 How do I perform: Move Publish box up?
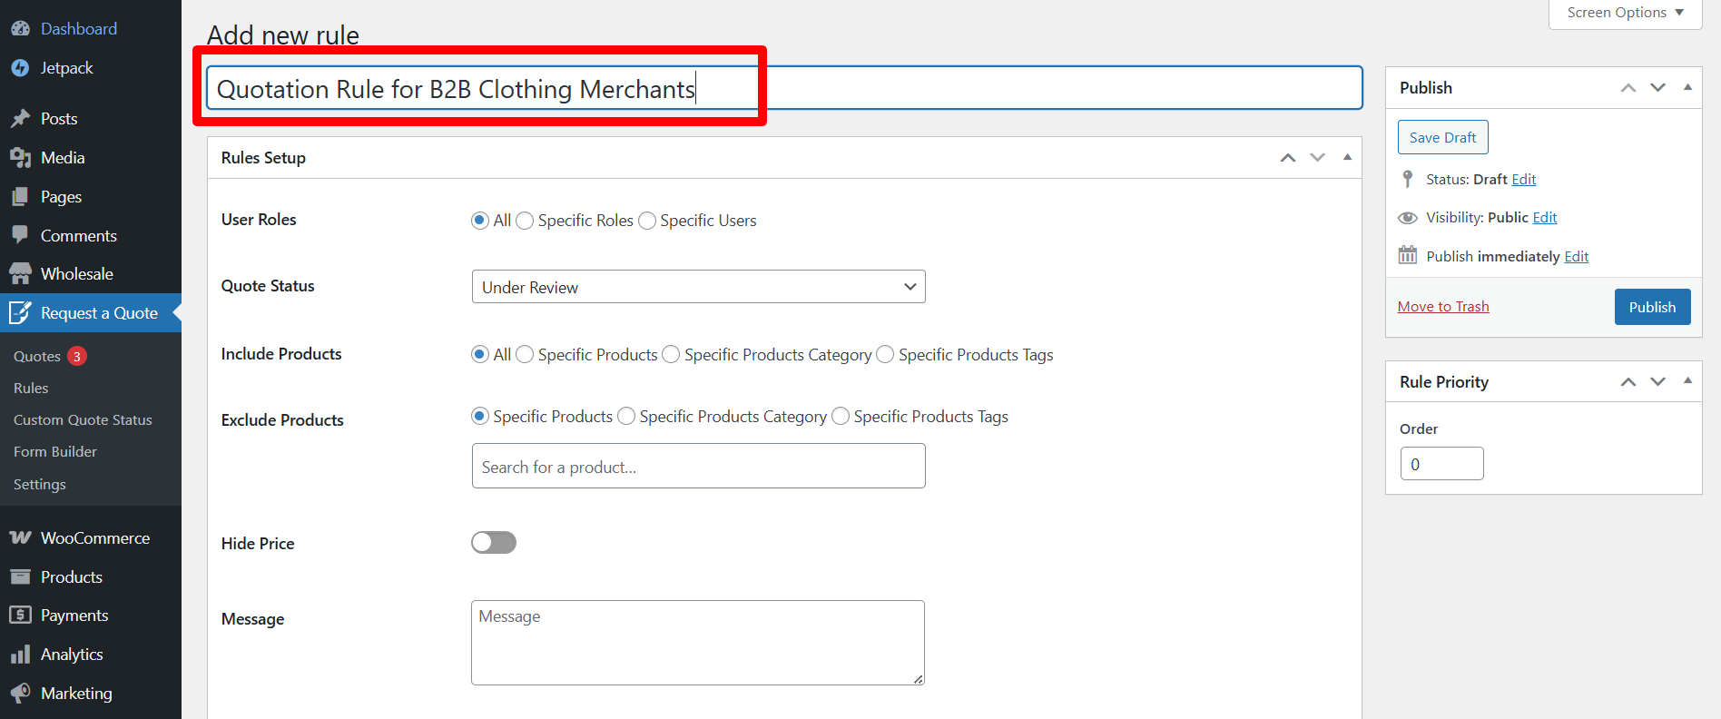[1628, 88]
